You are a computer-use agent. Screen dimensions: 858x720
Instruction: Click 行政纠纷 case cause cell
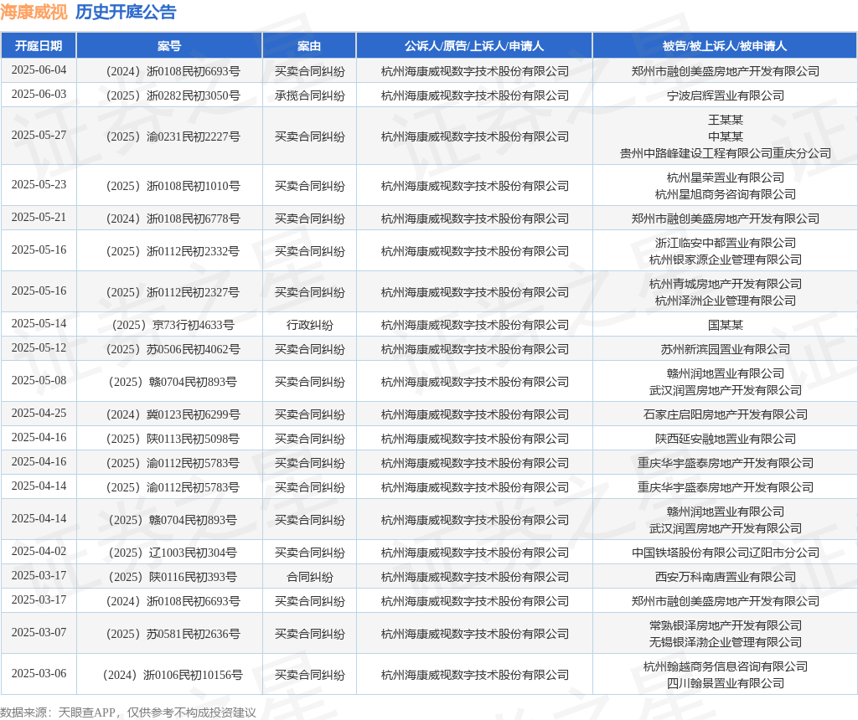[310, 326]
